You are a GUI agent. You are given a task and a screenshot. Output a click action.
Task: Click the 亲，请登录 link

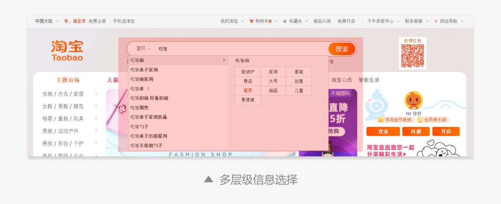75,21
